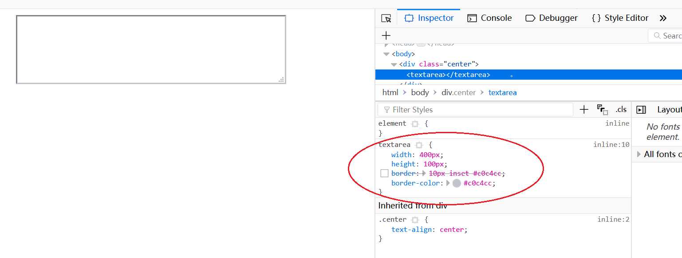Open the Debugger tab
Image resolution: width=682 pixels, height=258 pixels.
point(552,18)
